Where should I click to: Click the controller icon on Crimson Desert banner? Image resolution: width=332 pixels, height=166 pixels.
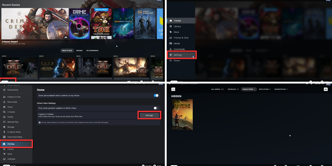[66, 37]
